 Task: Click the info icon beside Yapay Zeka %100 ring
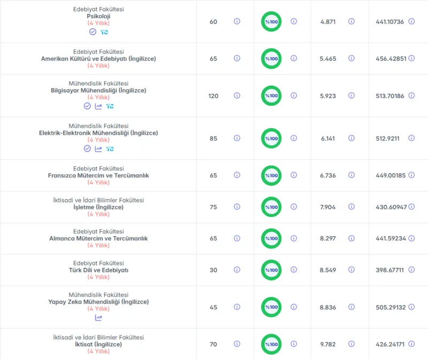(294, 307)
